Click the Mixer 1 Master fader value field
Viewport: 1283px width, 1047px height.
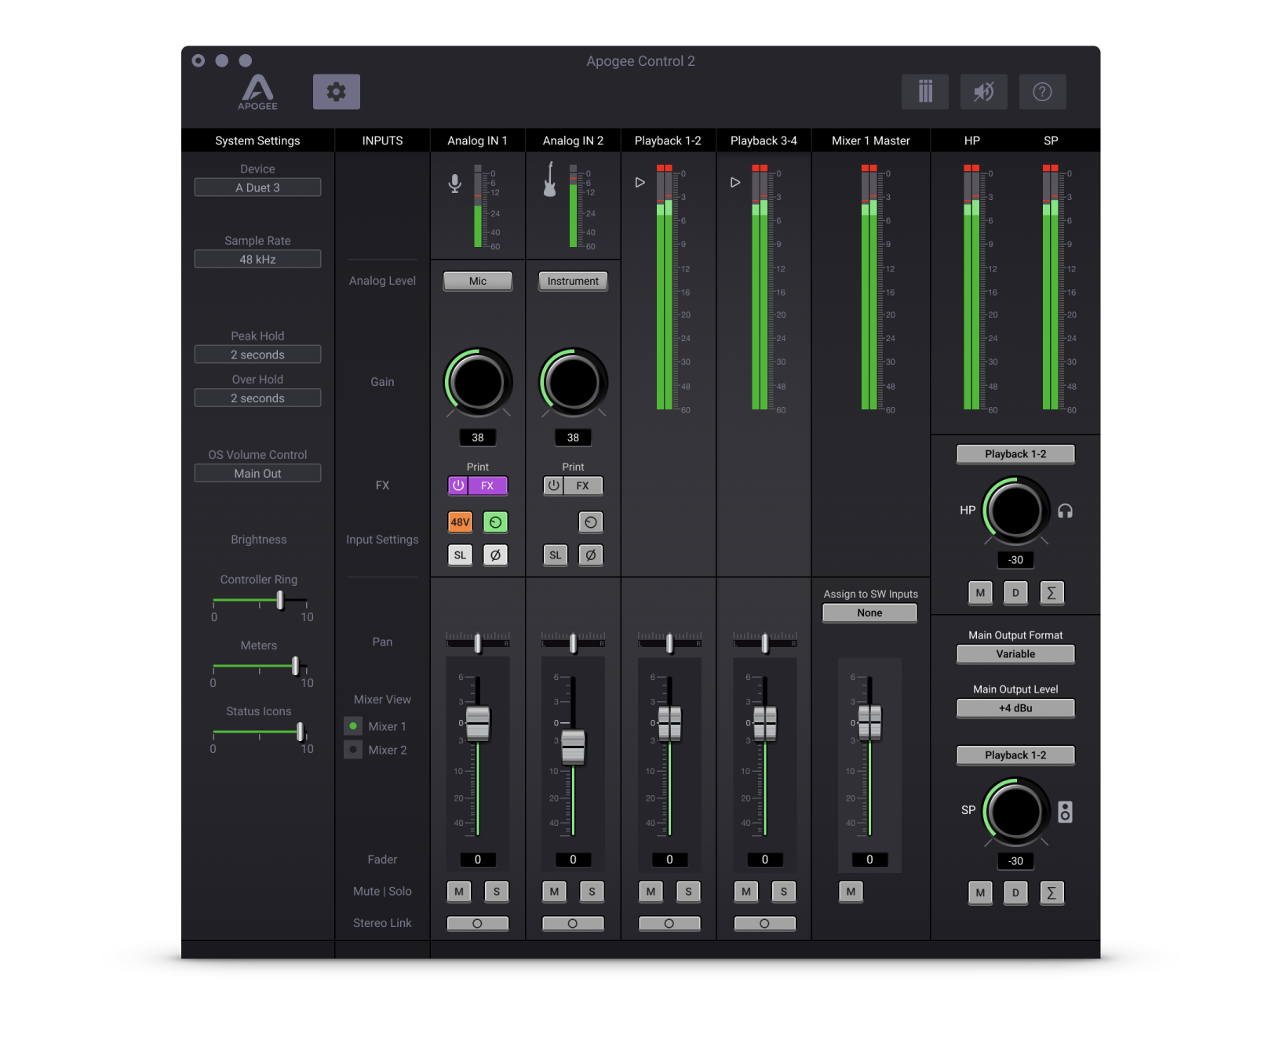click(869, 860)
